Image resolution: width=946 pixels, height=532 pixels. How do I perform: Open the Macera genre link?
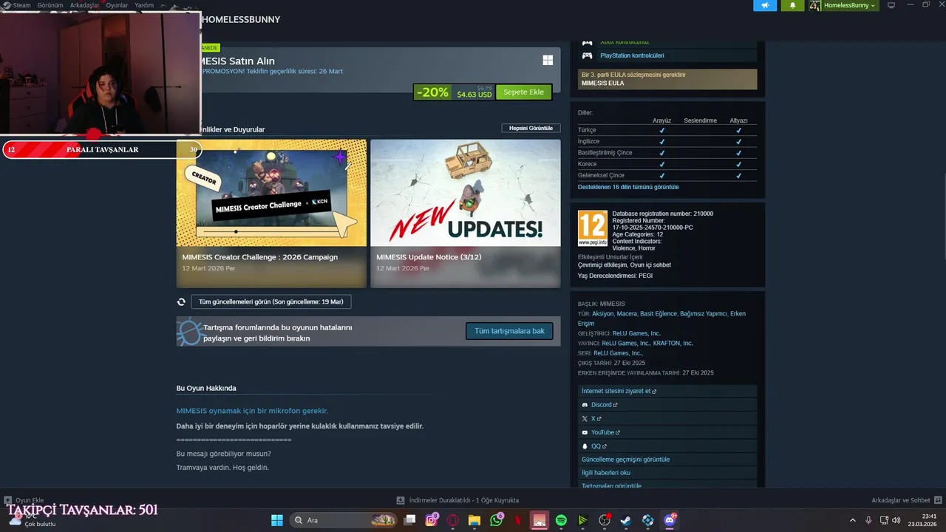click(627, 314)
